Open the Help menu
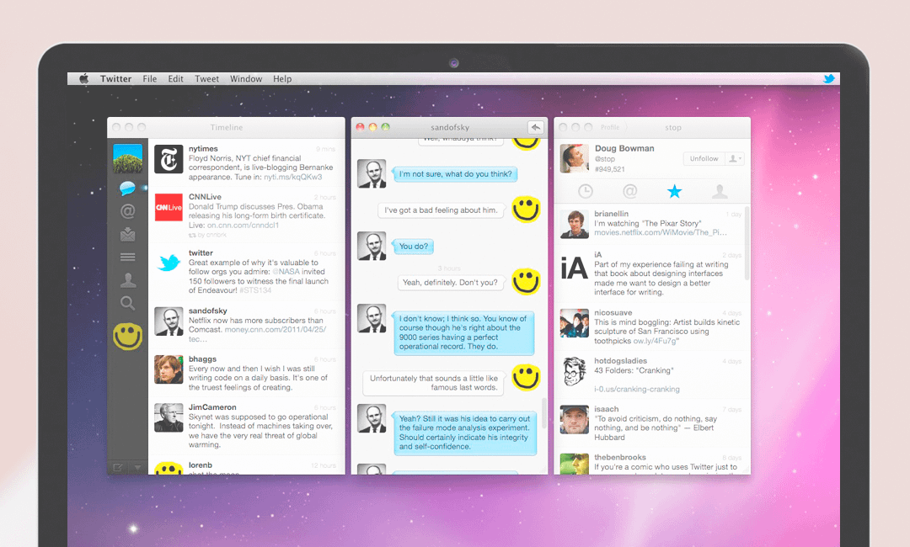This screenshot has height=547, width=910. pyautogui.click(x=282, y=79)
